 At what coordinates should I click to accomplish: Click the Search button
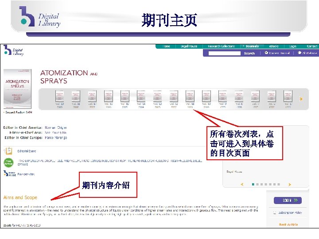[x=249, y=53]
